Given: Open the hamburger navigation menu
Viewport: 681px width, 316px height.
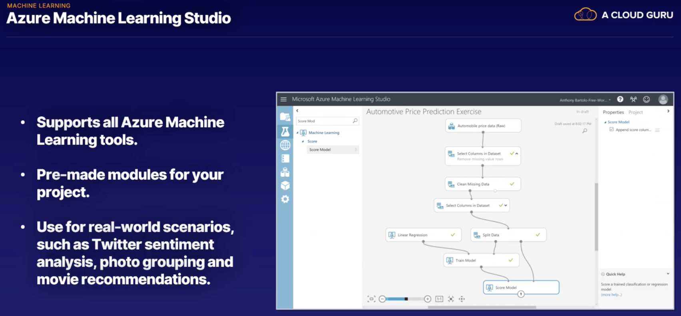Looking at the screenshot, I should 283,99.
